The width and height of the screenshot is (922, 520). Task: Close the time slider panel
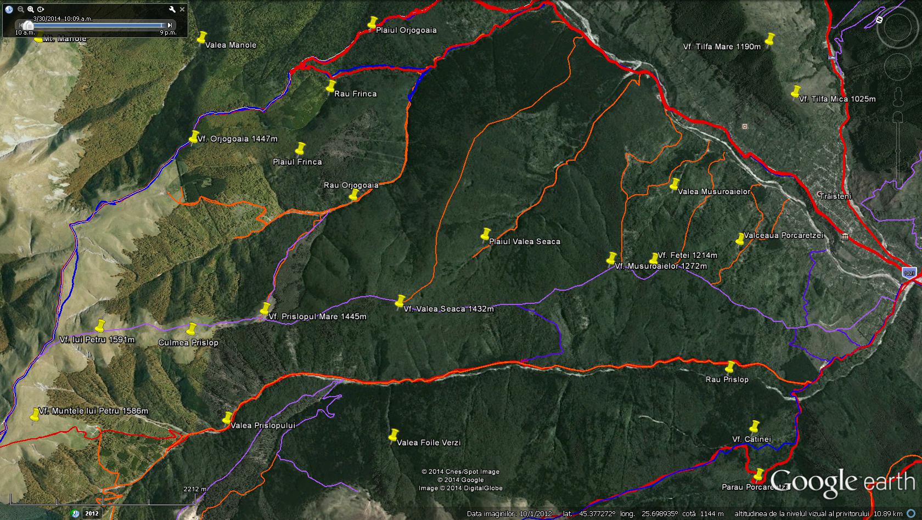coord(182,9)
